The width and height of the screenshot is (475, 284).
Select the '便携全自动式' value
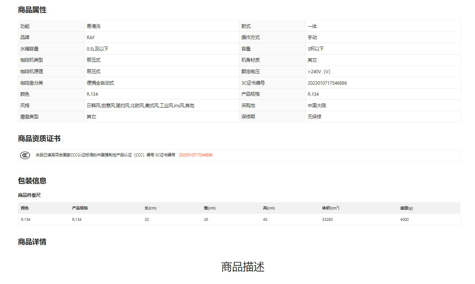tap(101, 83)
